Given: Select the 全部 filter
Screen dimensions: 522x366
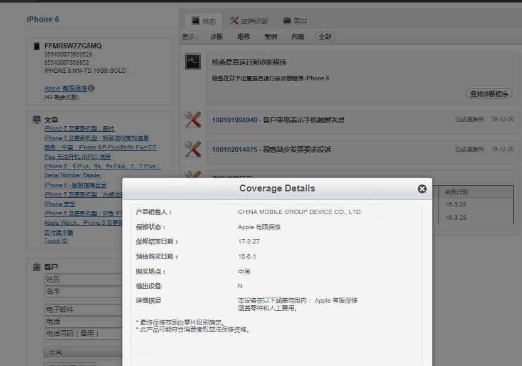Looking at the screenshot, I should pos(324,36).
